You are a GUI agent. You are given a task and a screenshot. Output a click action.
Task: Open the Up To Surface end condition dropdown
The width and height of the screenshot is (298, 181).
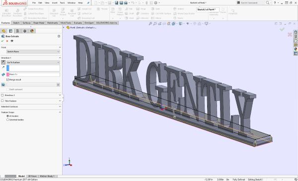pyautogui.click(x=33, y=62)
